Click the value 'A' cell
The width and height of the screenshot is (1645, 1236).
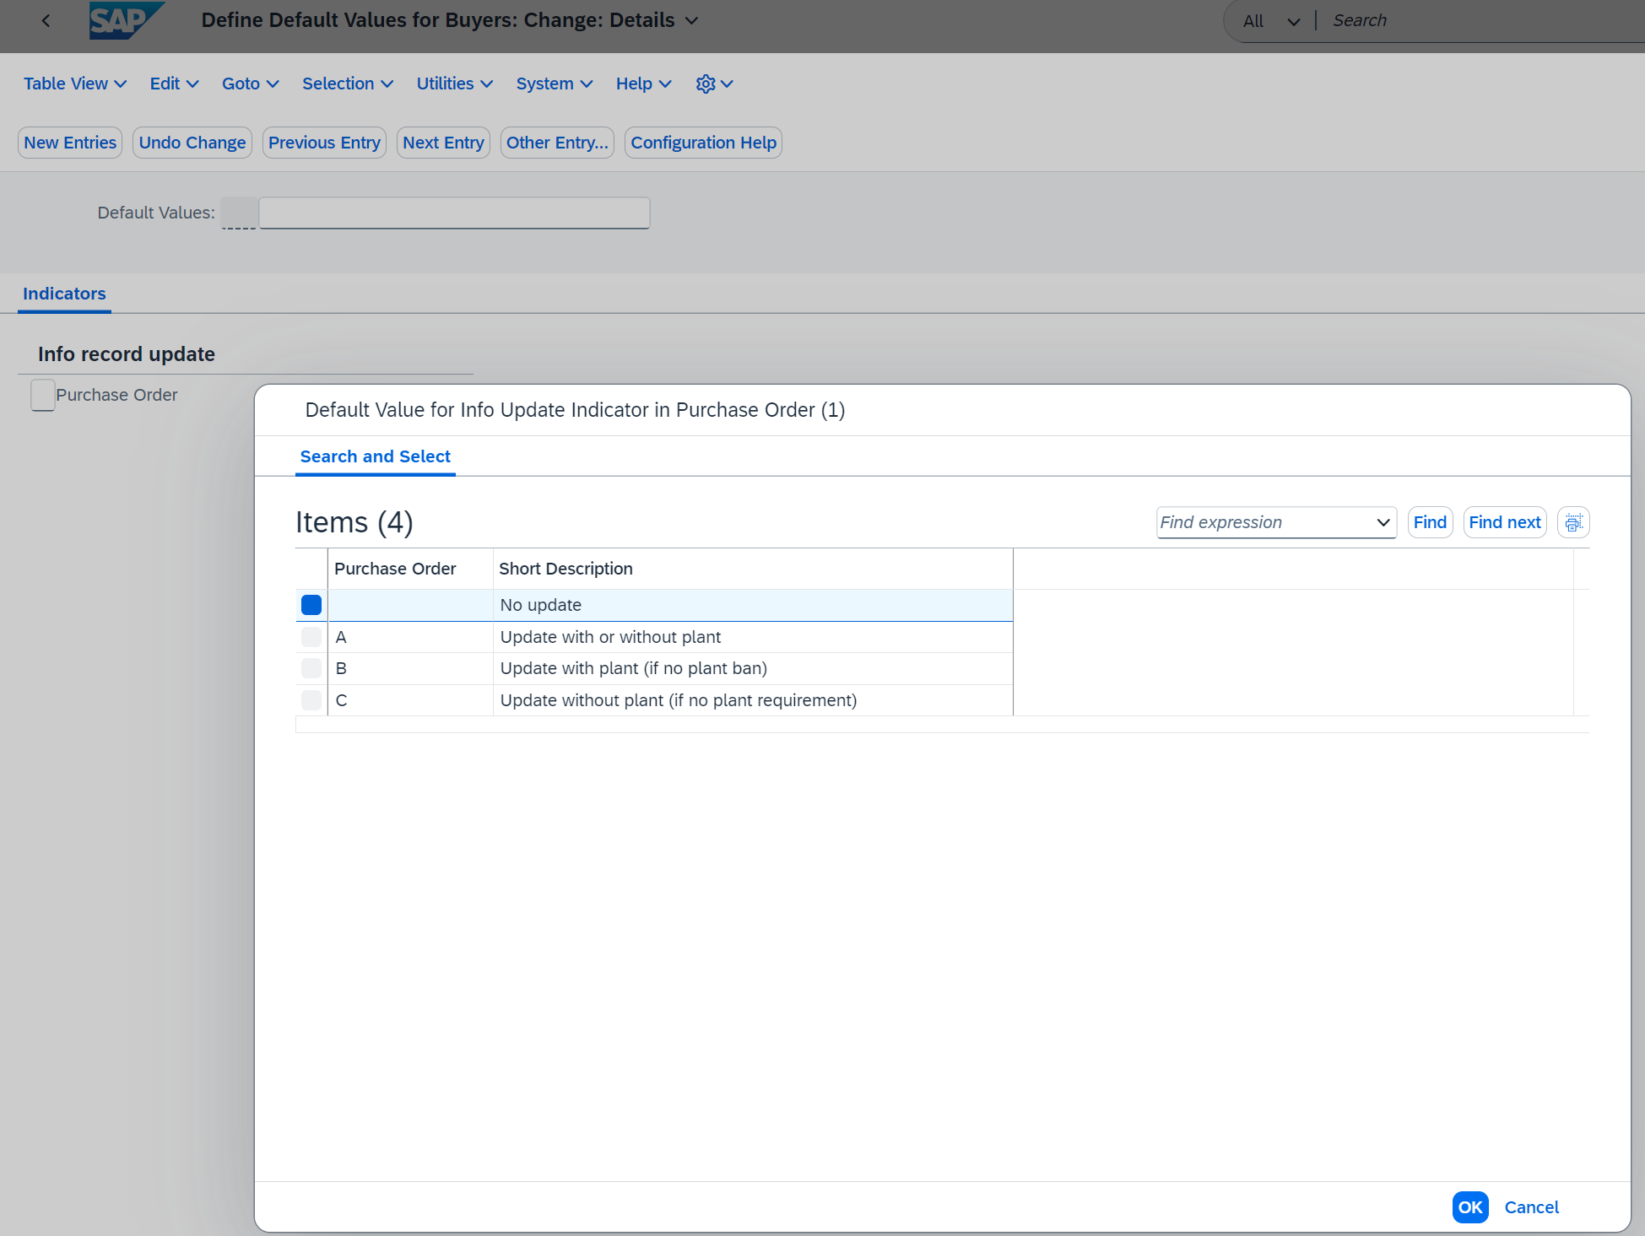(410, 637)
